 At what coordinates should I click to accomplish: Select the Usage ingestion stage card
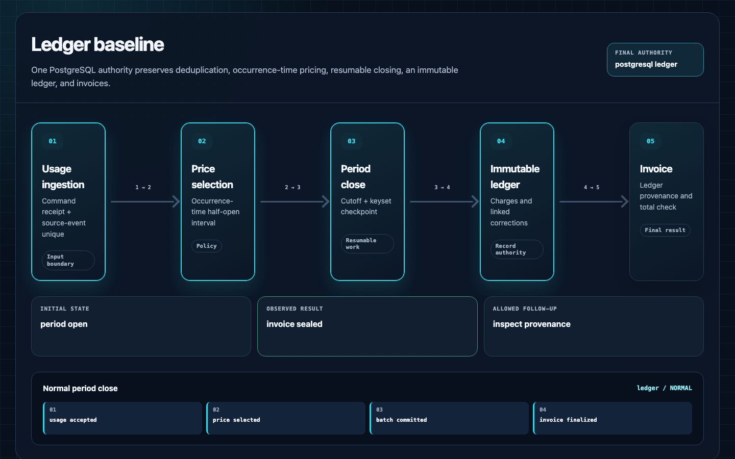(68, 201)
